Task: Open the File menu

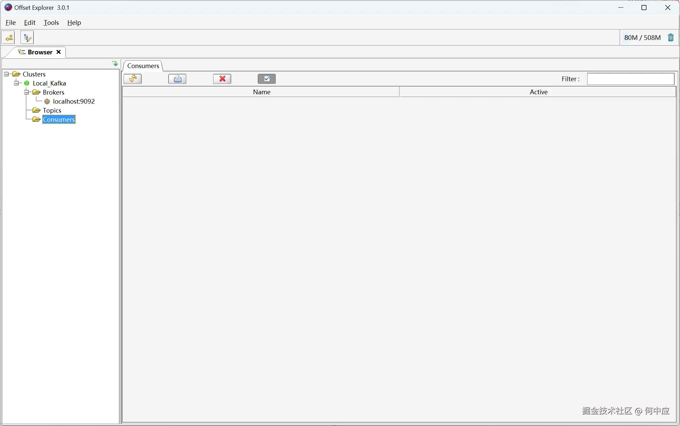Action: tap(11, 22)
